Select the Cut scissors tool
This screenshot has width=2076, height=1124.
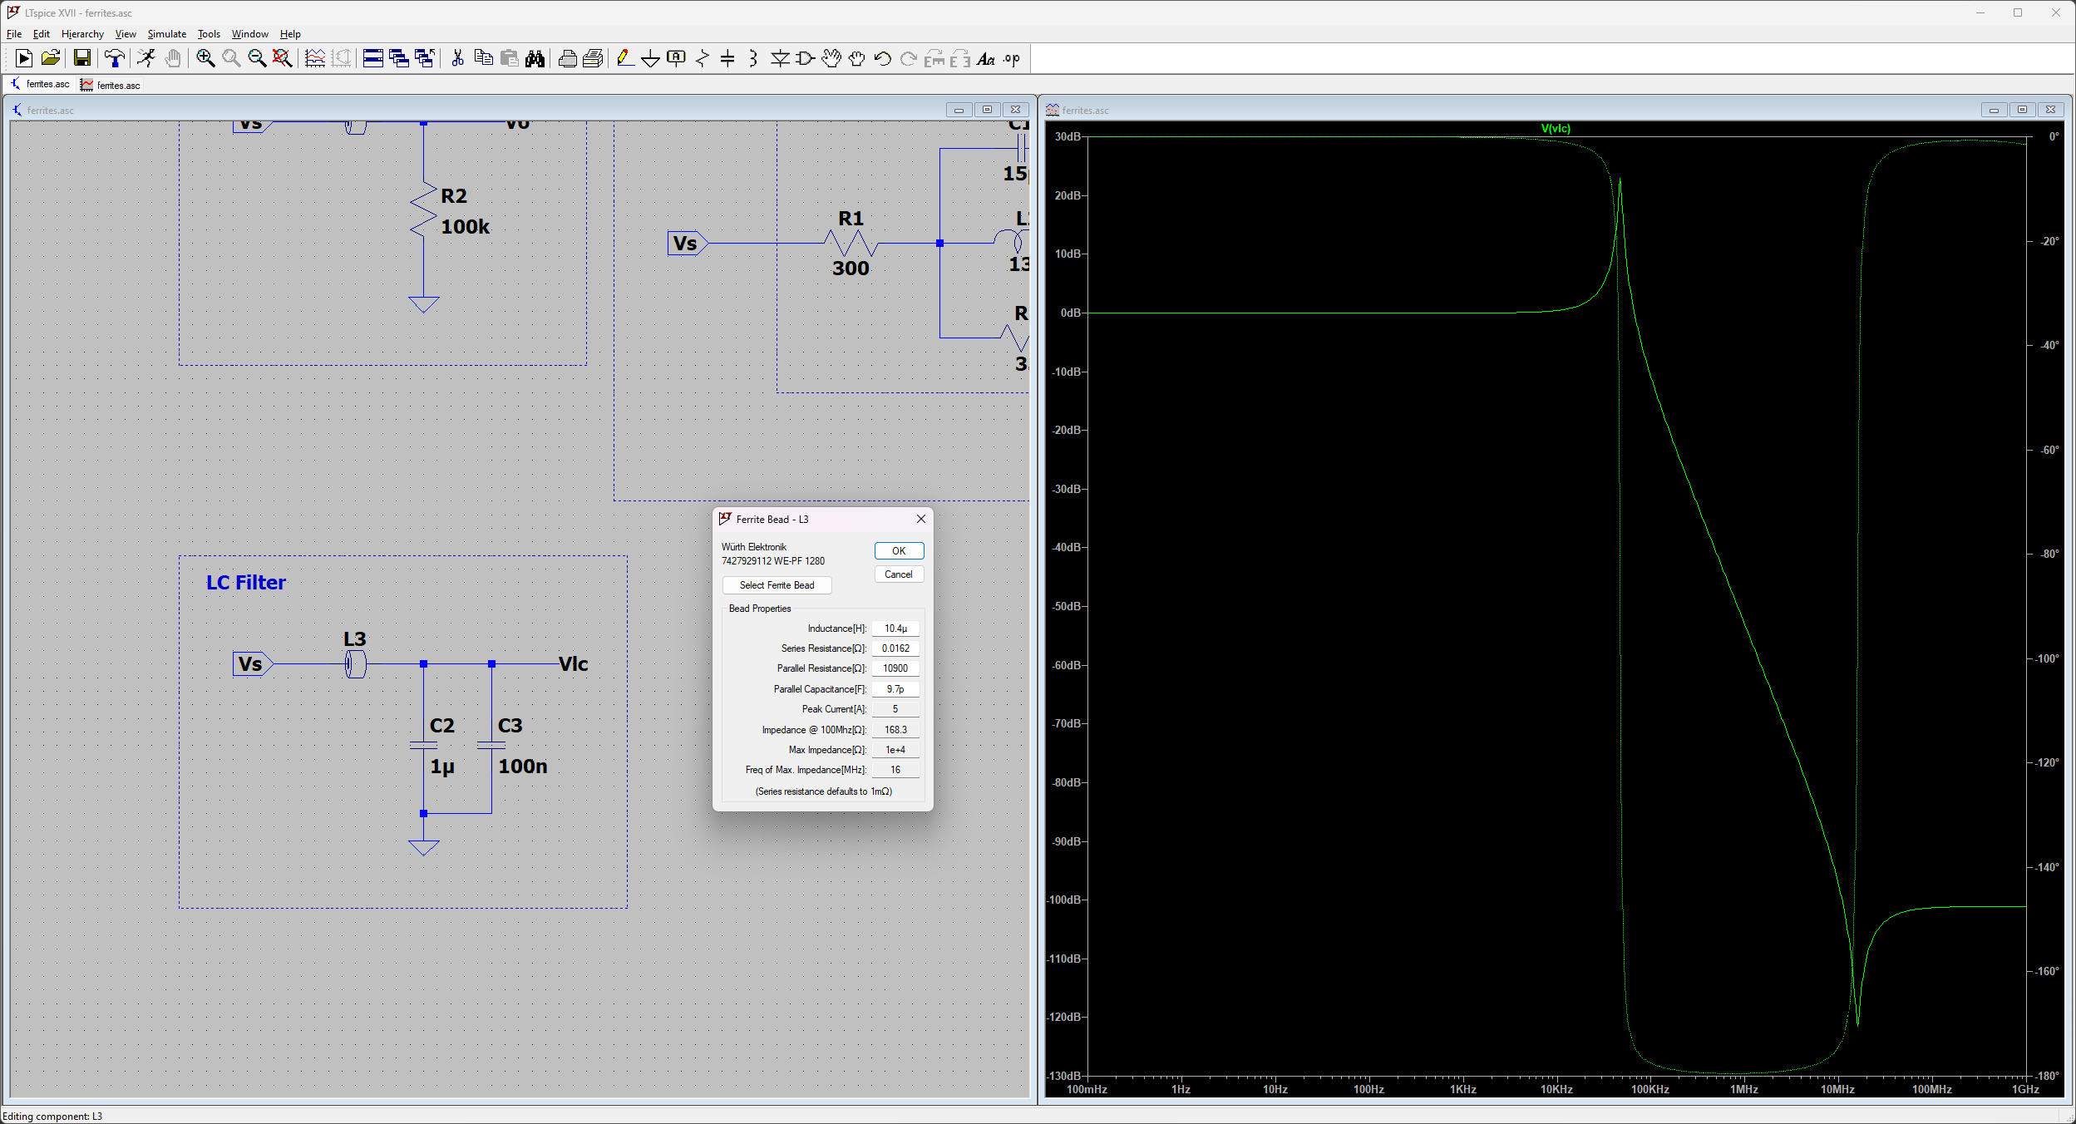click(x=457, y=58)
